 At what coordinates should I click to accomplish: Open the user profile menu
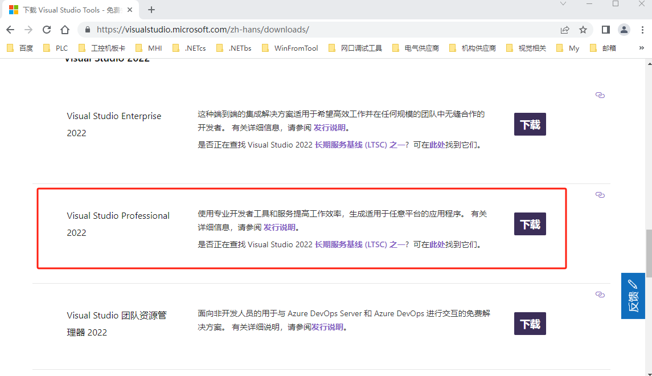624,30
